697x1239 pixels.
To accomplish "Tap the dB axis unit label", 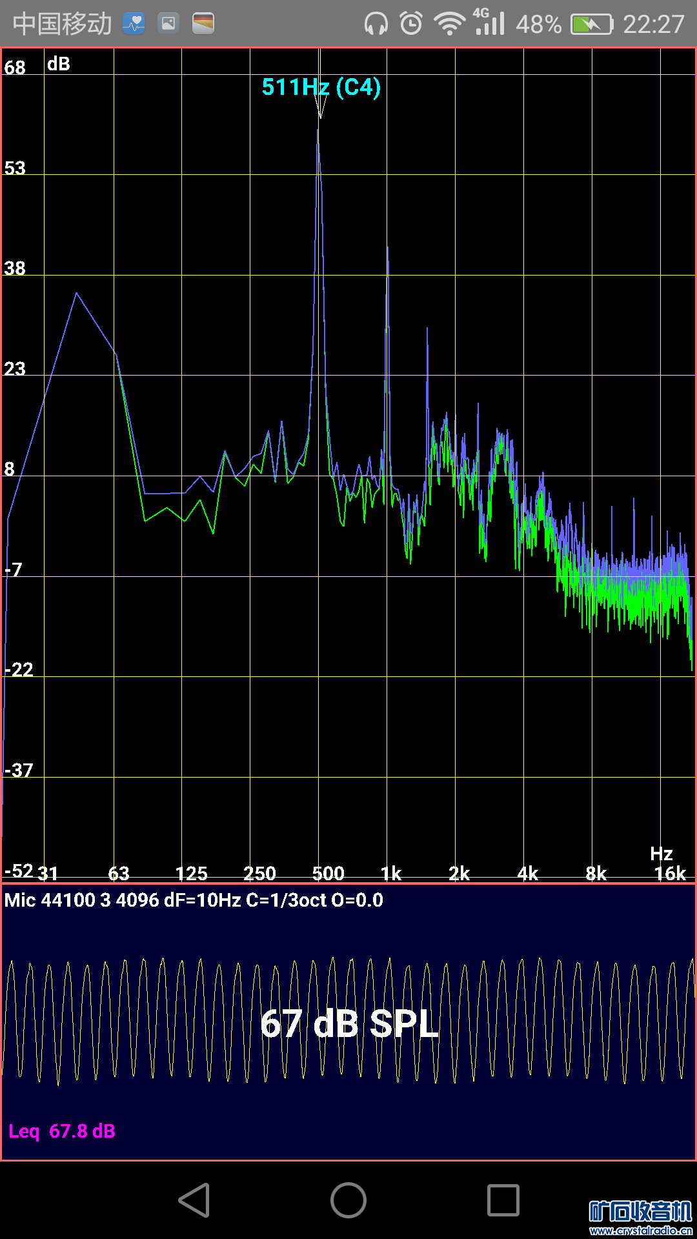I will (58, 64).
